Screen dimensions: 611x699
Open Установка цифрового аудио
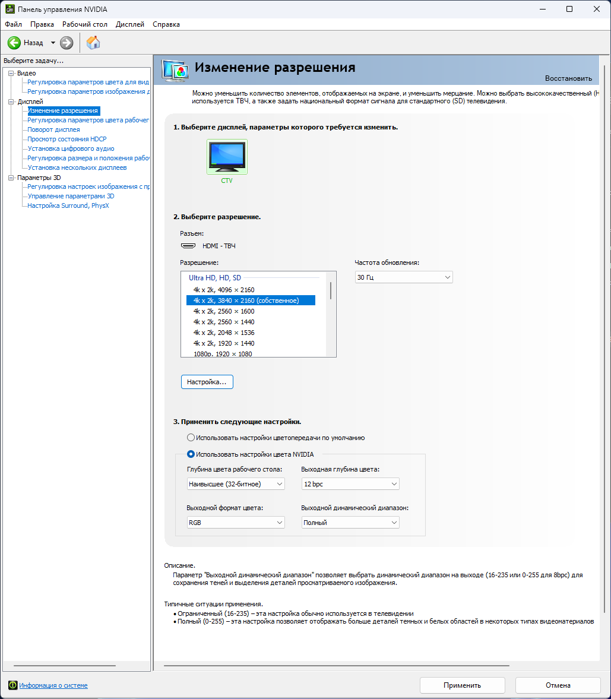[71, 148]
